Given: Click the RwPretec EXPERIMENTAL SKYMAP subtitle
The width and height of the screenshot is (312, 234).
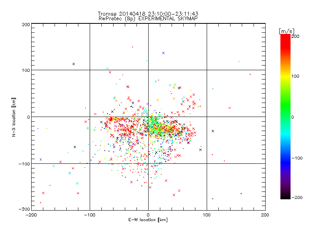Looking at the screenshot, I should coord(148,18).
